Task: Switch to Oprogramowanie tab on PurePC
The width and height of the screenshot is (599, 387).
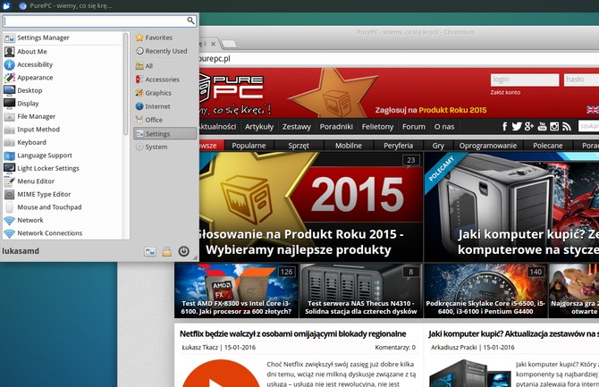Action: coord(488,146)
